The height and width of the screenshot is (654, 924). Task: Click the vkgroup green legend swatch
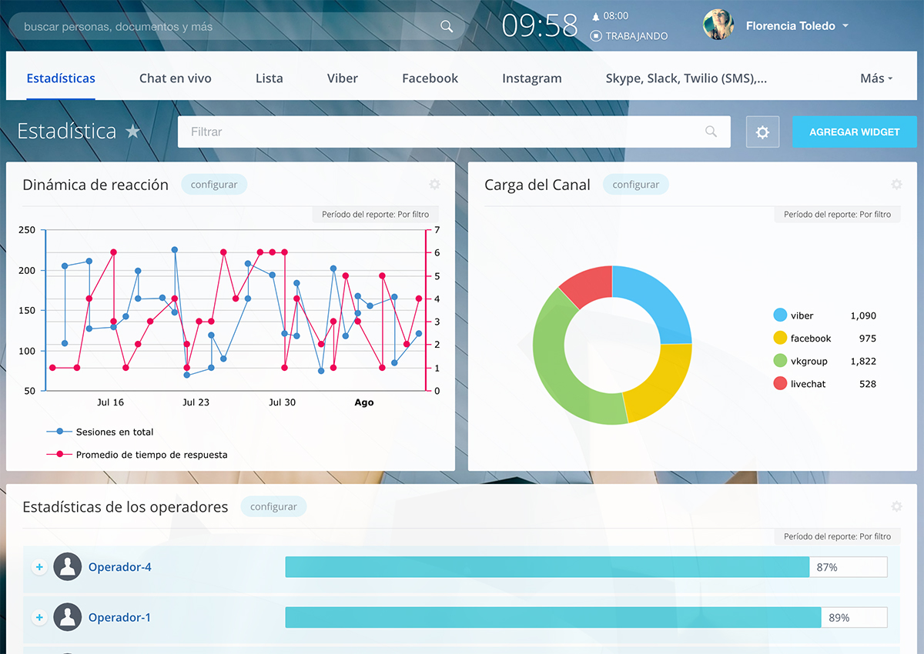pos(780,361)
